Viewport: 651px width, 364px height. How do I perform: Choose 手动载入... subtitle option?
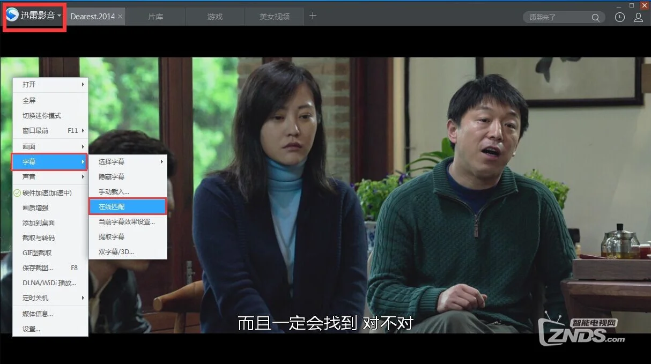[x=128, y=191]
